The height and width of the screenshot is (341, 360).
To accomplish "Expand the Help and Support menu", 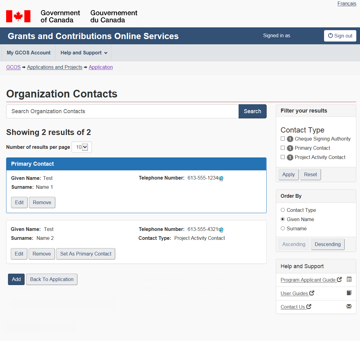I will [x=84, y=53].
